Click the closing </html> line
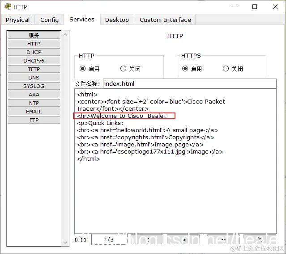The image size is (286, 254). coord(89,159)
